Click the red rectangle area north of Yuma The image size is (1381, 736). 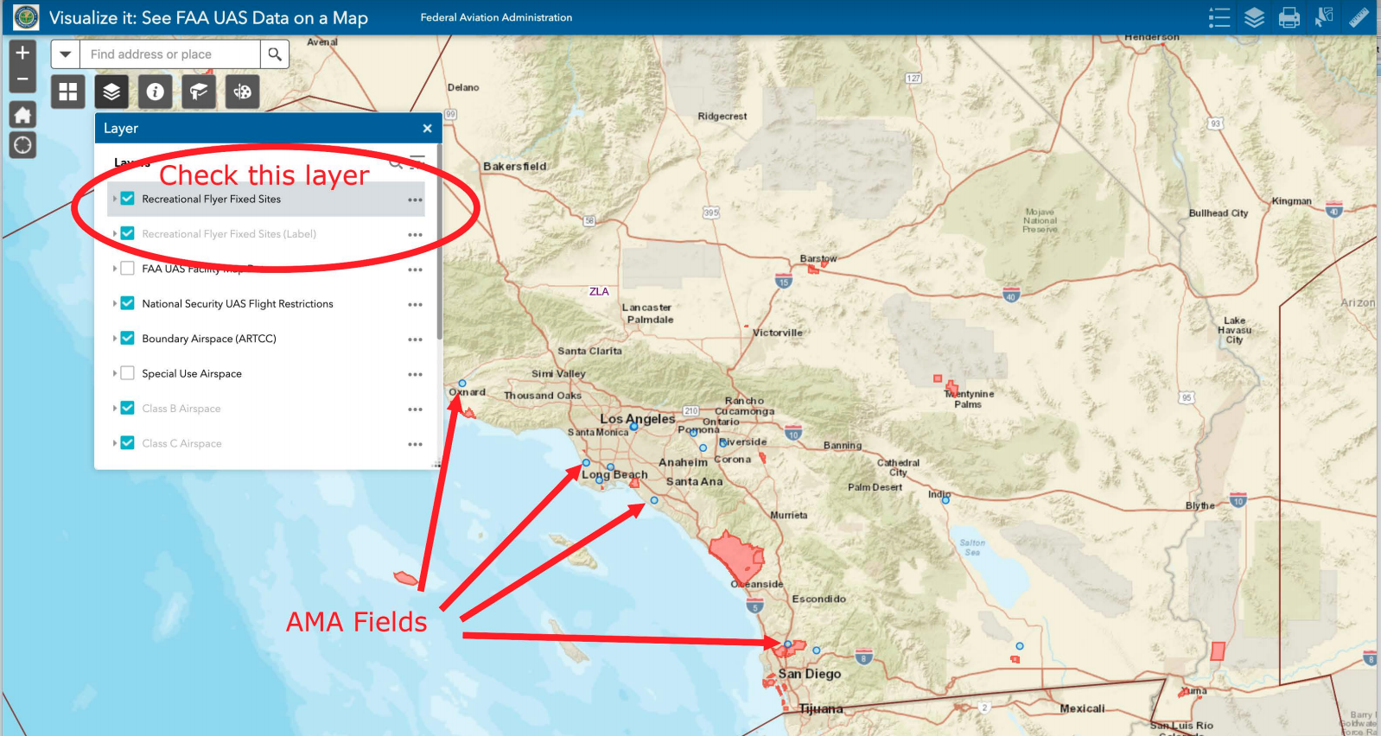1218,651
